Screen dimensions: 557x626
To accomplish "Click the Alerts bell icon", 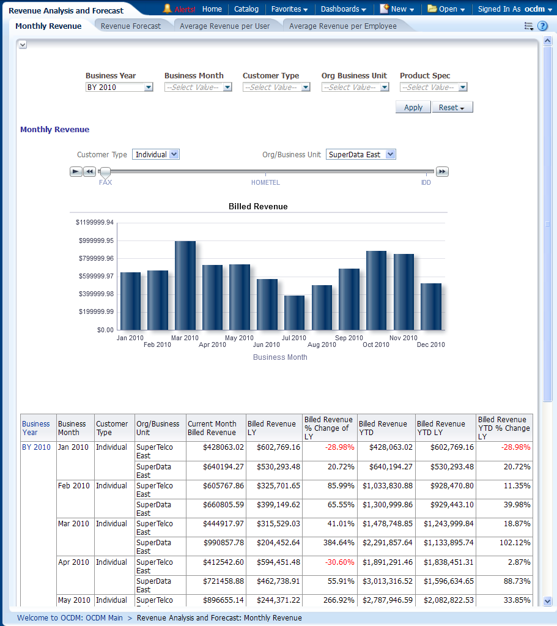I will (x=167, y=9).
